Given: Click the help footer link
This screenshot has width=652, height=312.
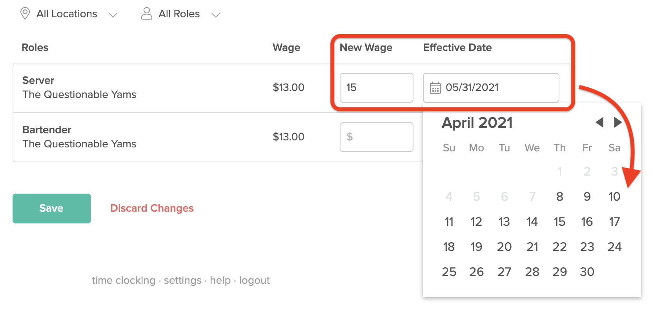Looking at the screenshot, I should [220, 280].
